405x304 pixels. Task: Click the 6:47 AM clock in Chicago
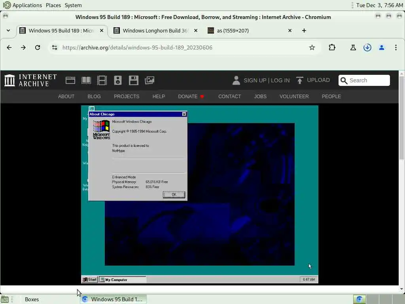[308, 279]
